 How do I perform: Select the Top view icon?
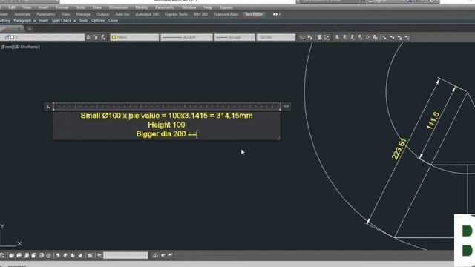[x=12, y=255]
